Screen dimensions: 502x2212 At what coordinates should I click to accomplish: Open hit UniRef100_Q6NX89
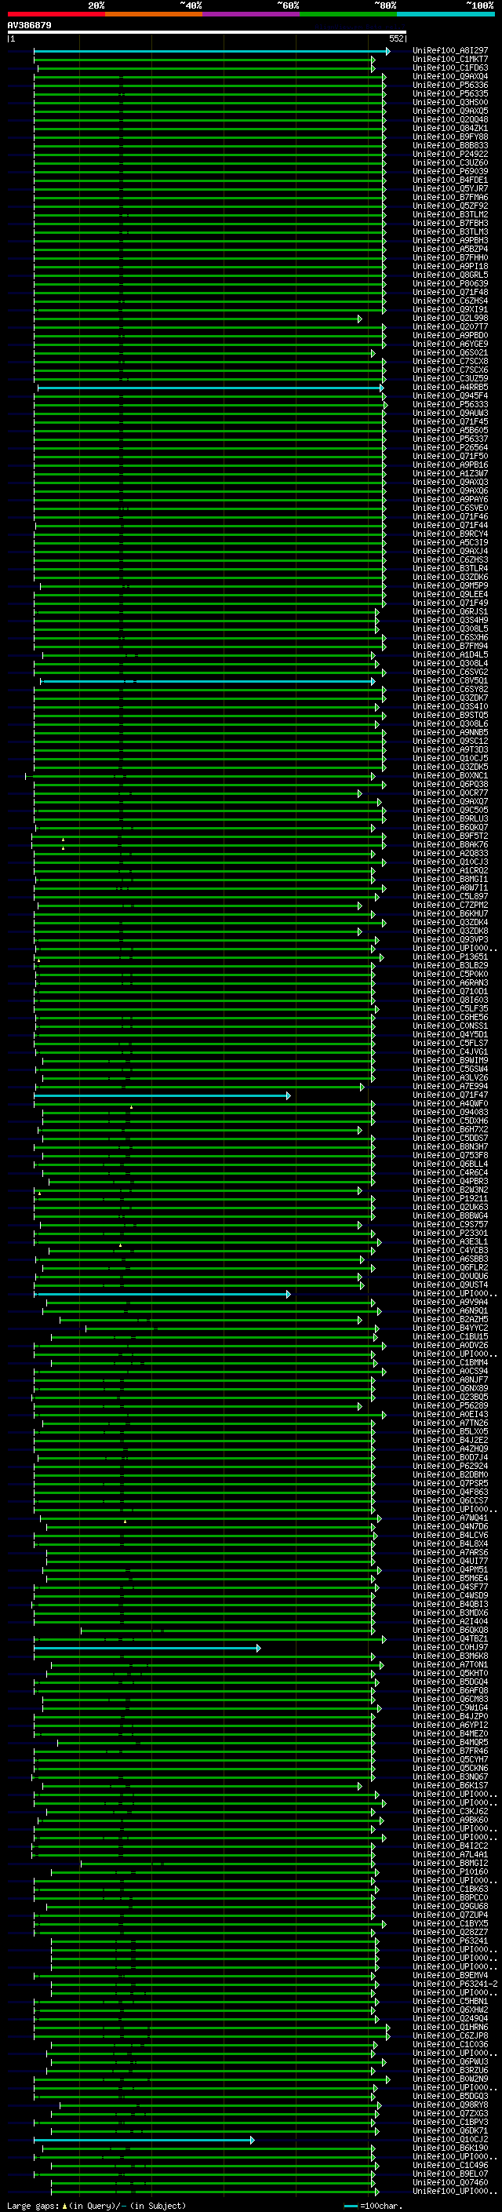coord(449,1389)
